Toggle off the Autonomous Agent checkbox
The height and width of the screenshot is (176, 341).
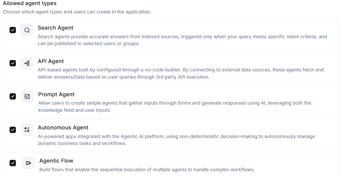[13, 130]
